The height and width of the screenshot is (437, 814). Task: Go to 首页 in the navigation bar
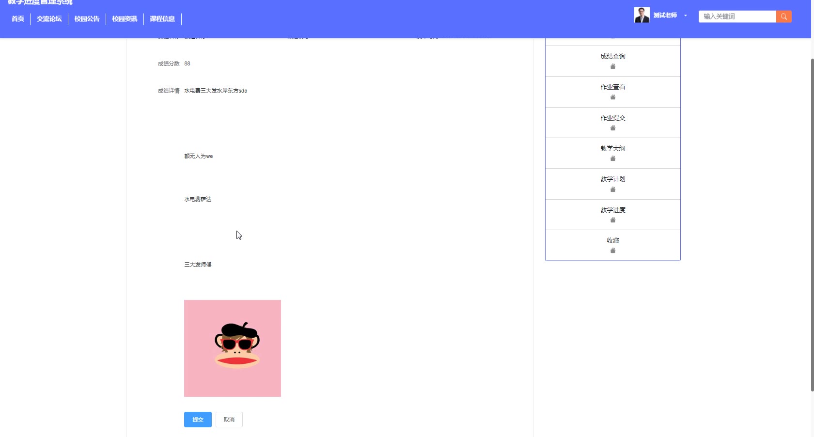click(x=18, y=19)
